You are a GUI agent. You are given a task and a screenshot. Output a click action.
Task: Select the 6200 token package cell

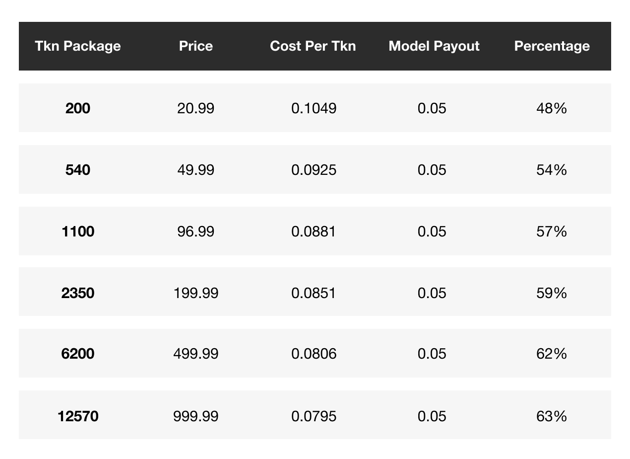coord(78,354)
